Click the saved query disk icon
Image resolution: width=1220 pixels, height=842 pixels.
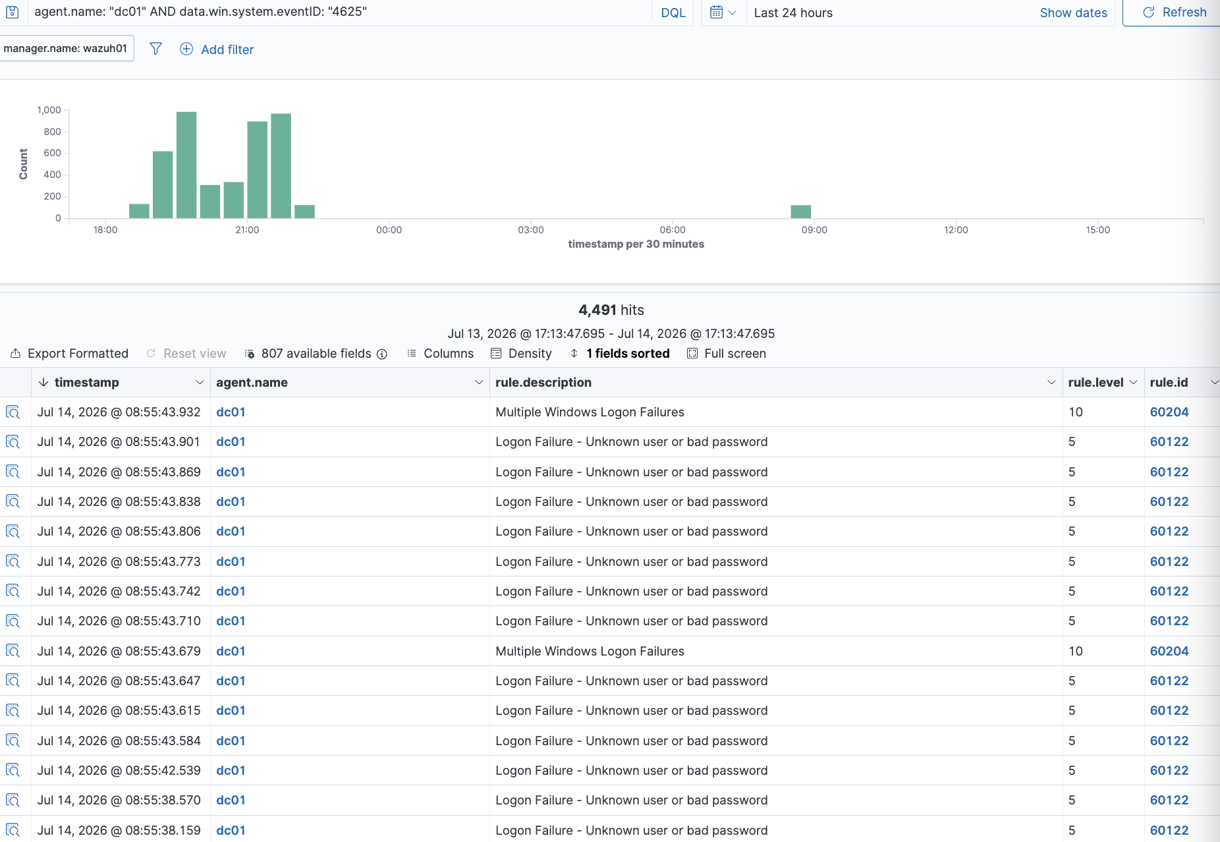pyautogui.click(x=13, y=12)
